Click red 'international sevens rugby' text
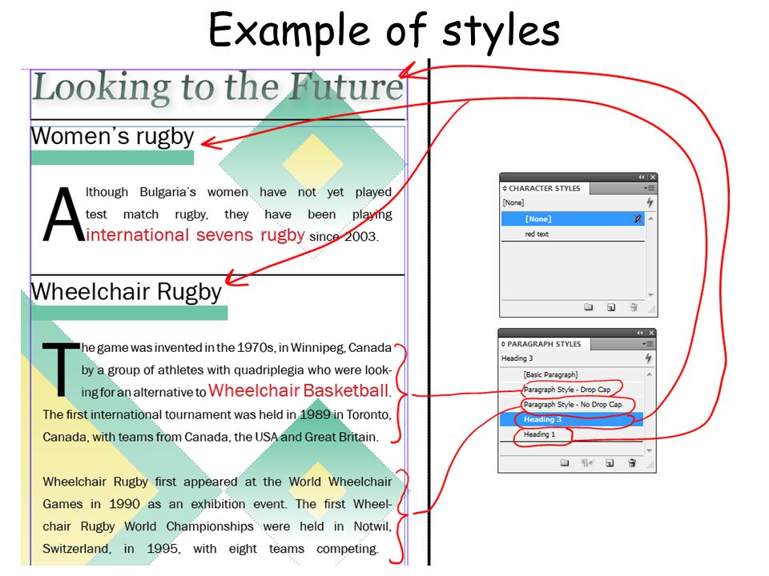This screenshot has height=576, width=769. click(195, 235)
